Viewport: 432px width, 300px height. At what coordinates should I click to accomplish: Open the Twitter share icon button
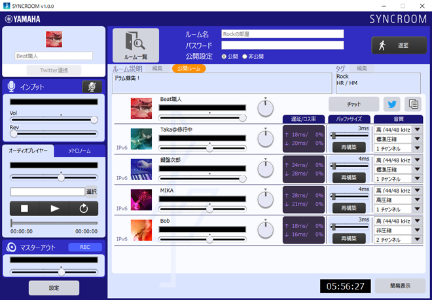coord(392,103)
